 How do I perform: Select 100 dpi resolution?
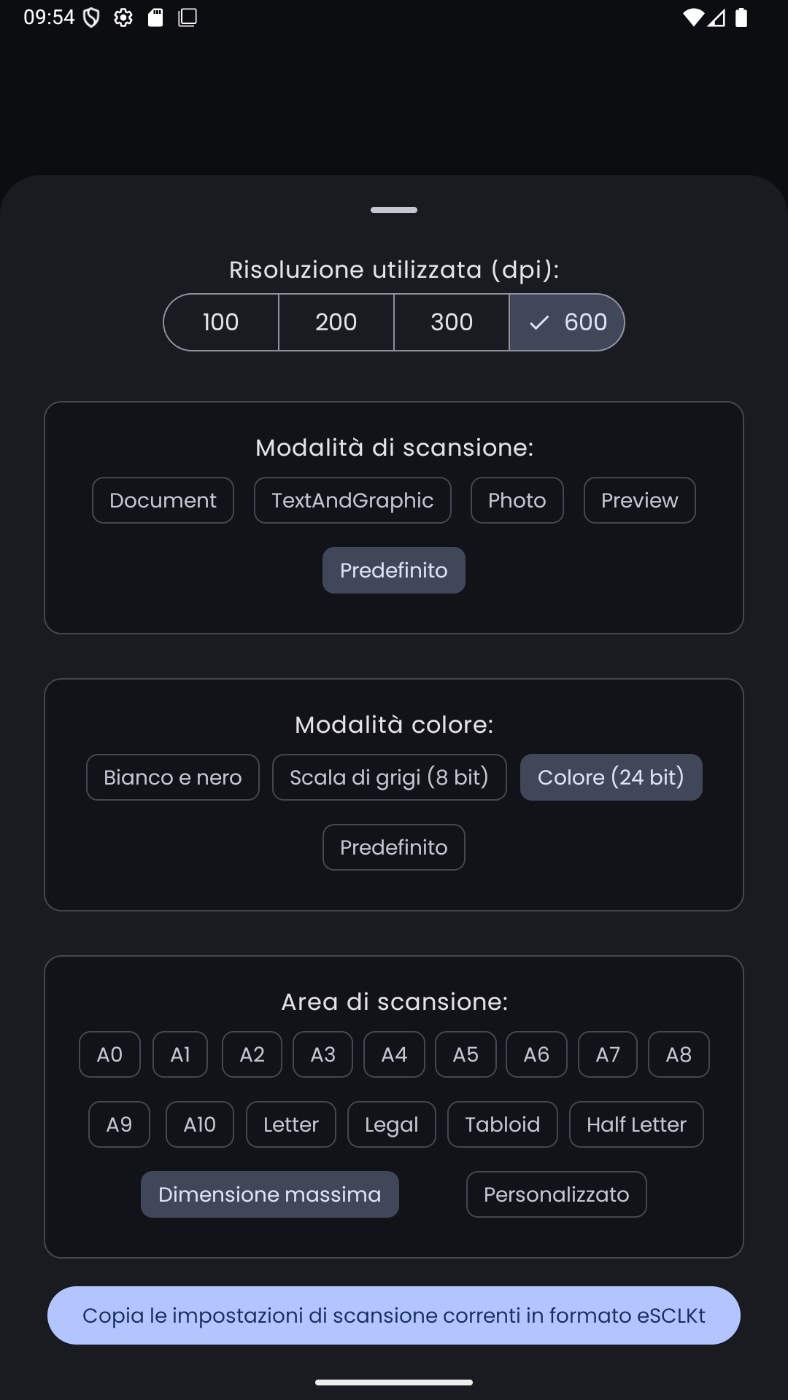pos(221,322)
